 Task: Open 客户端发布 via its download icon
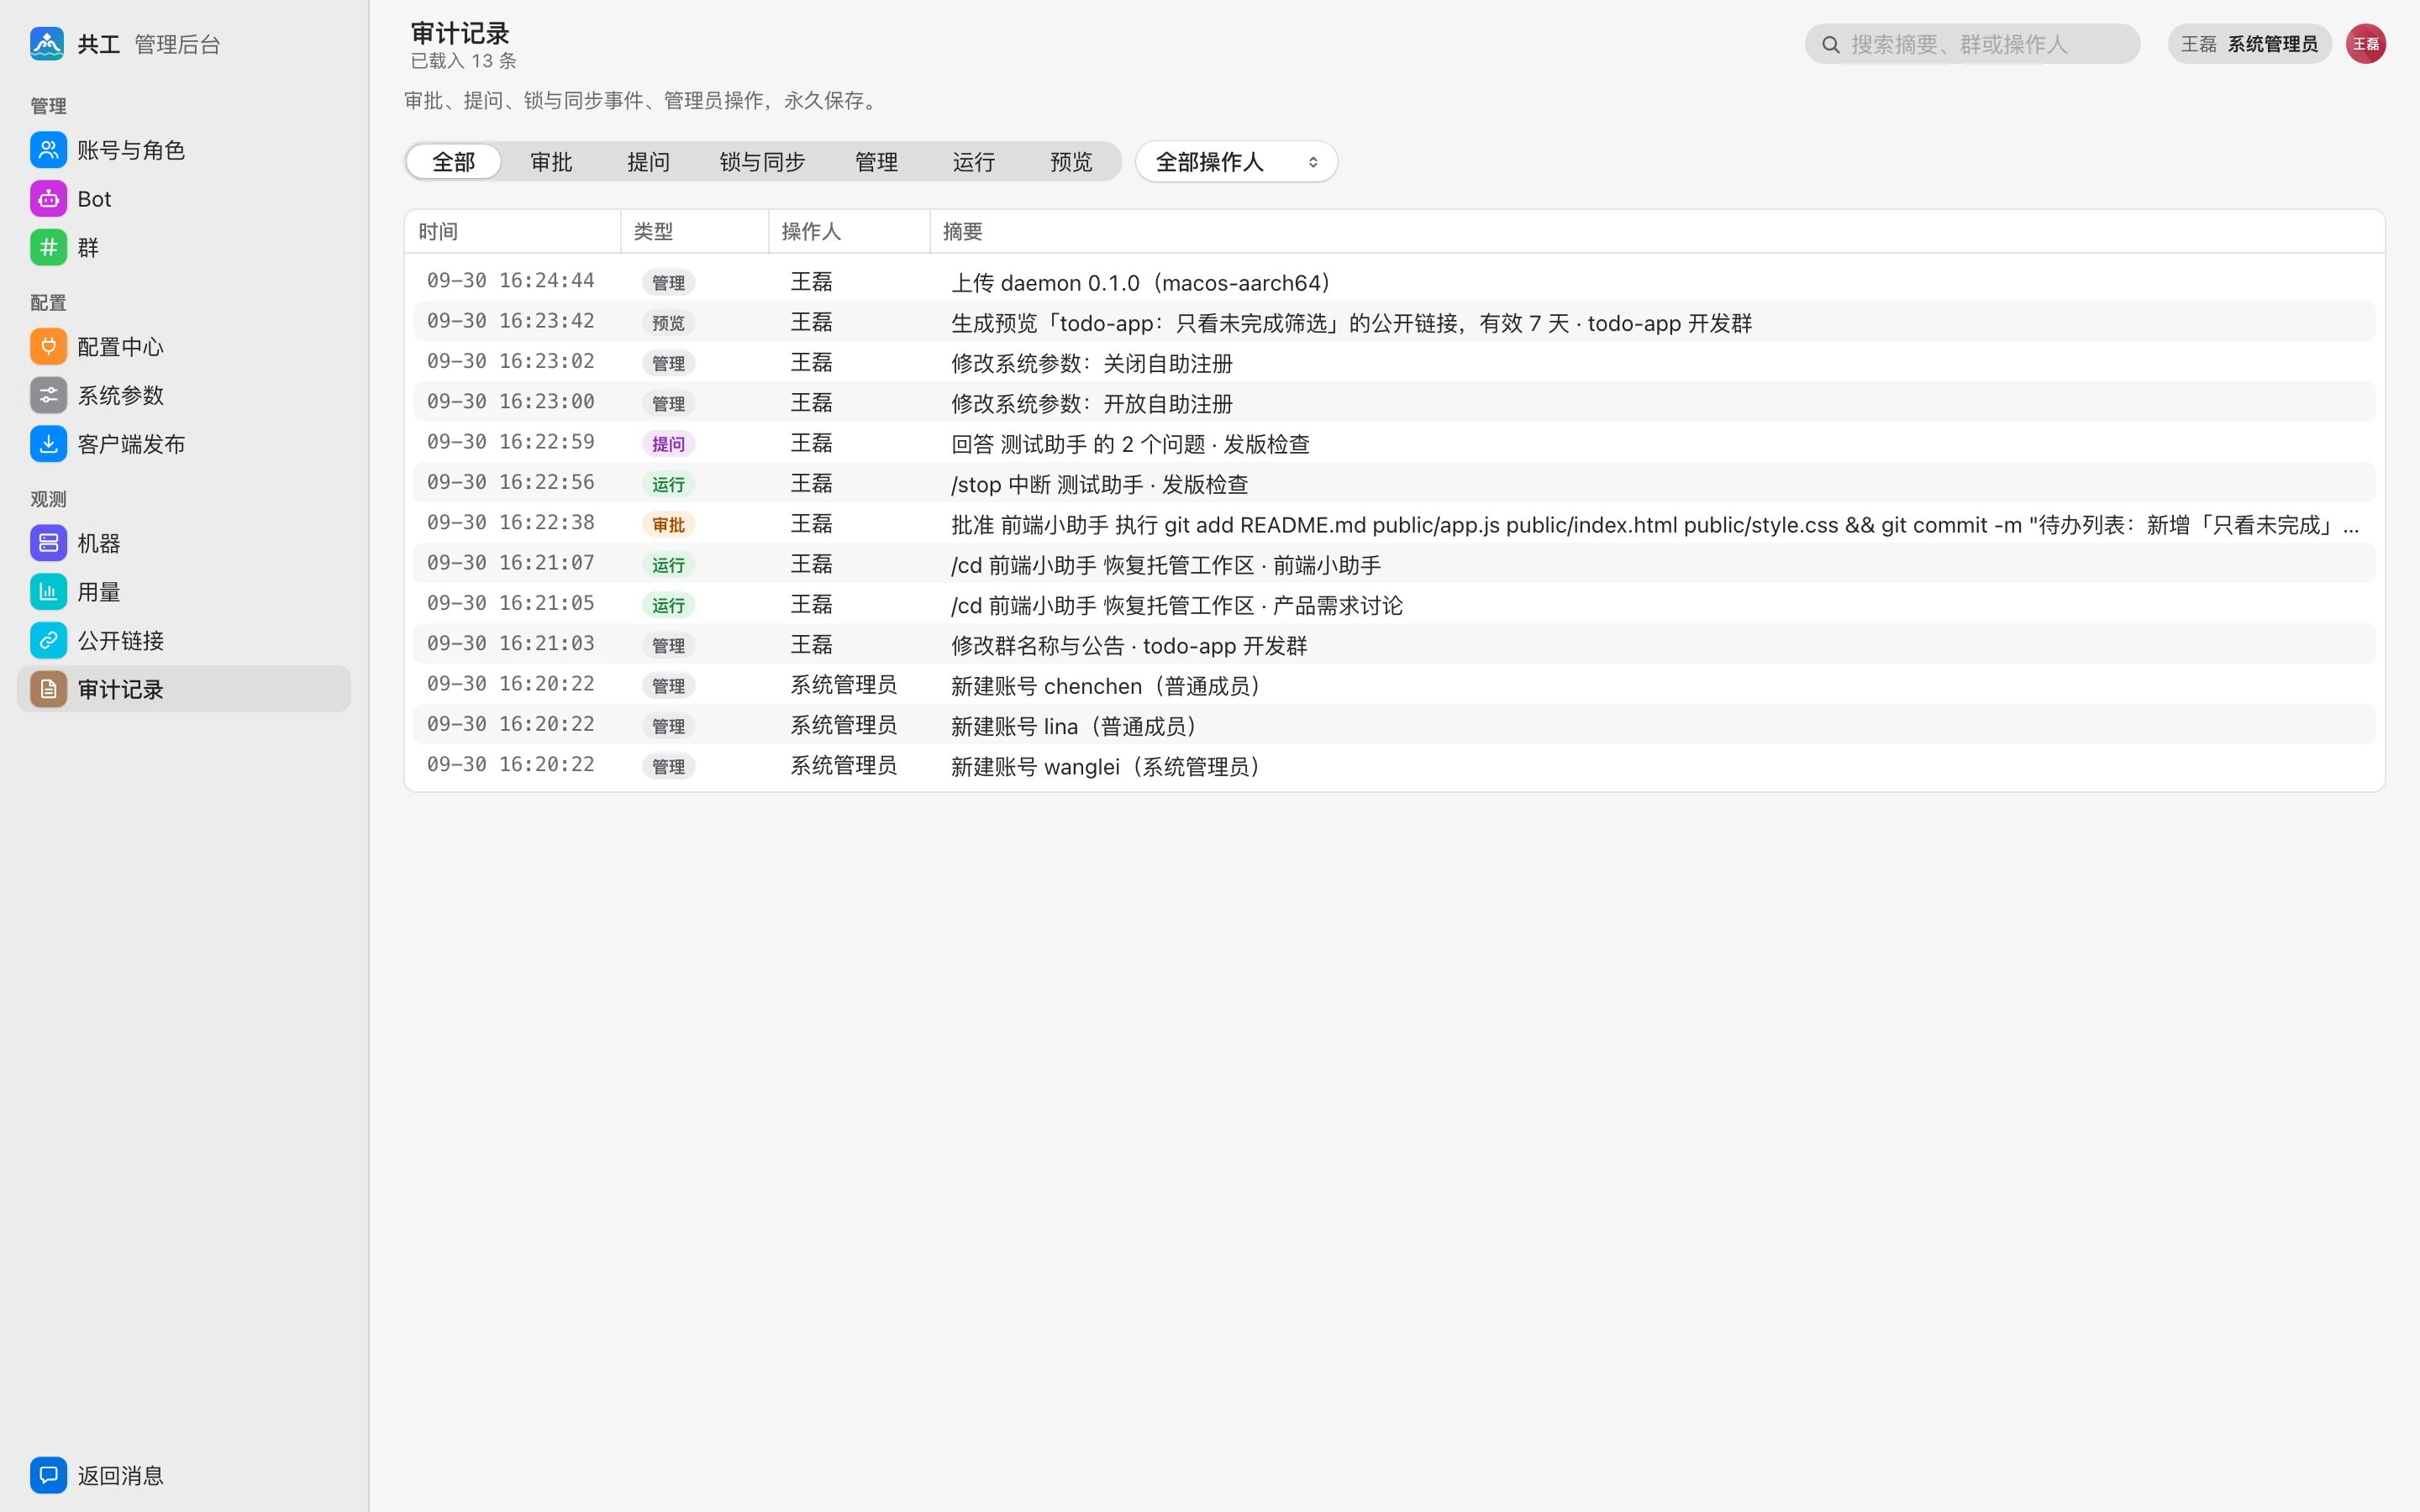48,444
